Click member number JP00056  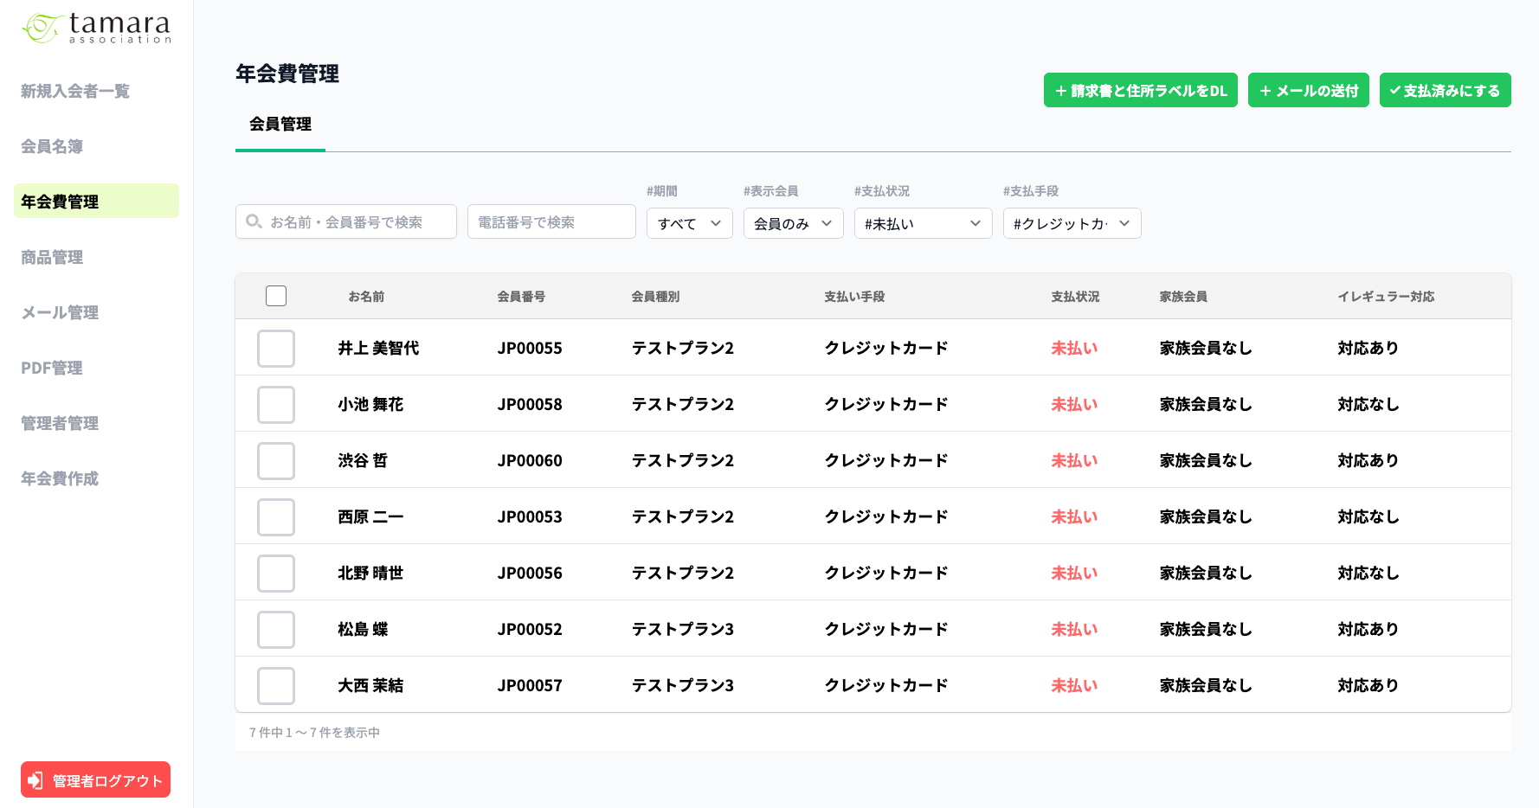click(530, 573)
